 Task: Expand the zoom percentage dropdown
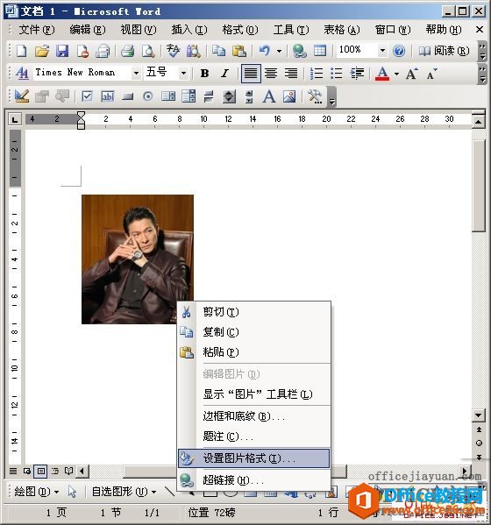[x=382, y=51]
